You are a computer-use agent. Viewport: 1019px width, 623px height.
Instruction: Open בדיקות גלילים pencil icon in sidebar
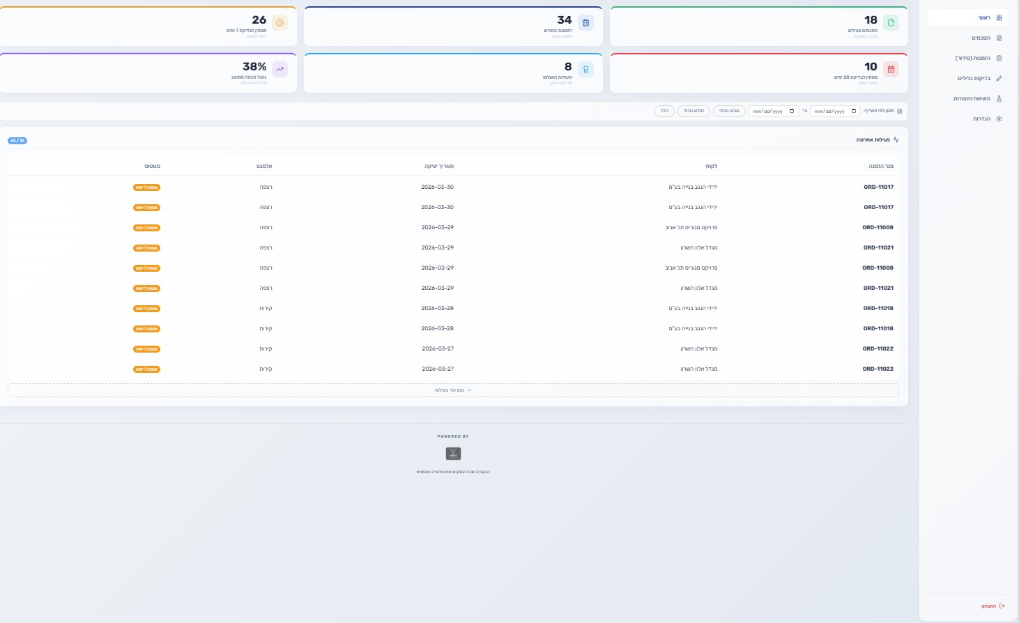point(999,79)
